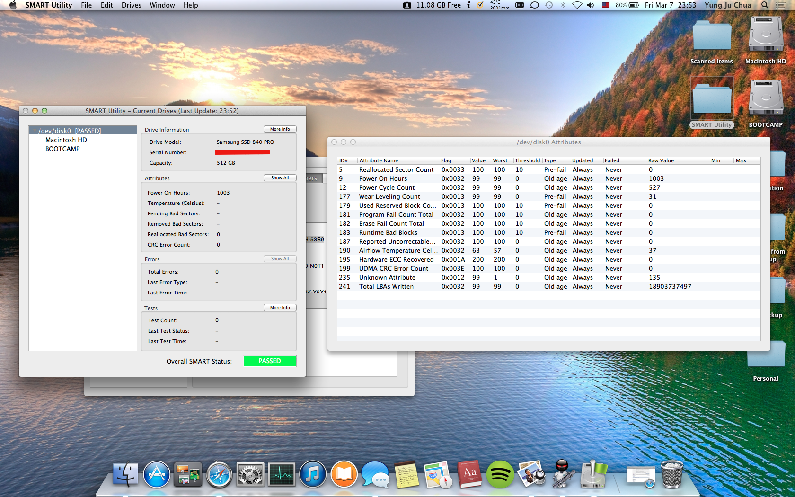This screenshot has height=497, width=795.
Task: Open user menu Yung Ju Chua
Action: pos(728,5)
